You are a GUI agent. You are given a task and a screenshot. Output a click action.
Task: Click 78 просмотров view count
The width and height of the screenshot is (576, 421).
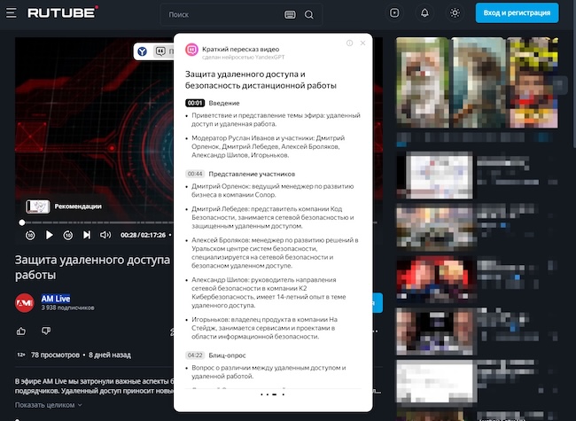55,355
